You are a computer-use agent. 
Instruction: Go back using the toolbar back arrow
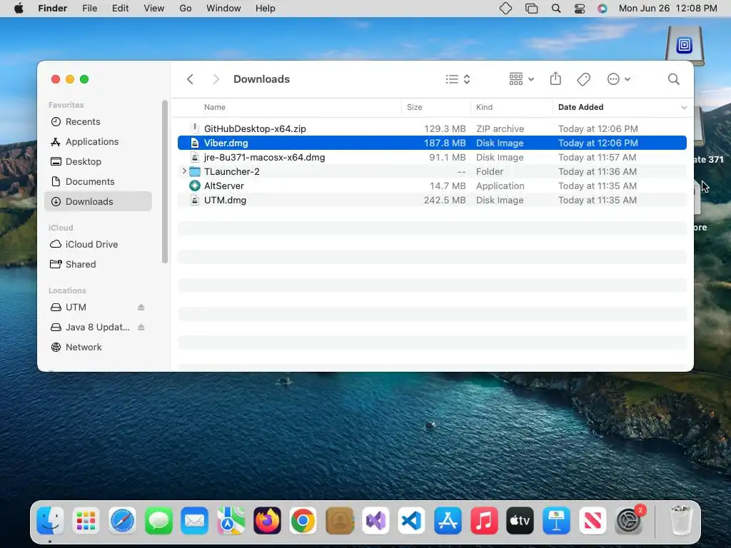click(190, 79)
